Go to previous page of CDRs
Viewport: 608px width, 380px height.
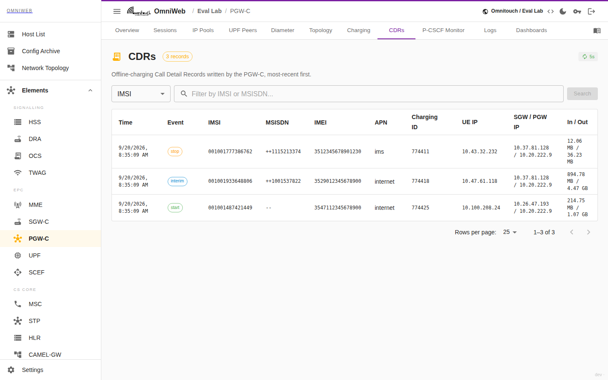(x=572, y=232)
